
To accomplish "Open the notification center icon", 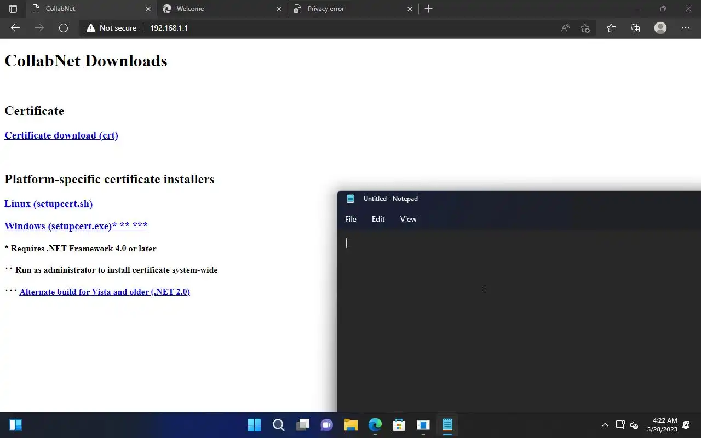I will pos(686,425).
